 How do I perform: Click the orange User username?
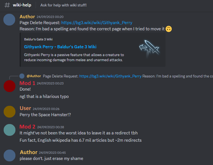click(25, 108)
